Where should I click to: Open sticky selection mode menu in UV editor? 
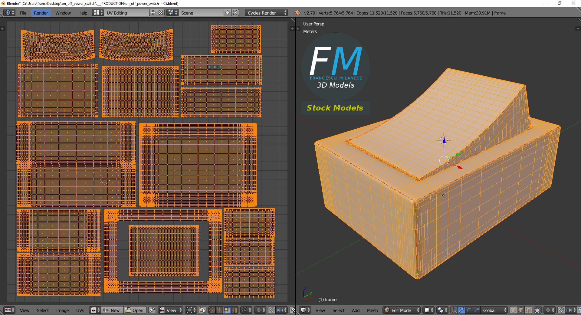[247, 310]
